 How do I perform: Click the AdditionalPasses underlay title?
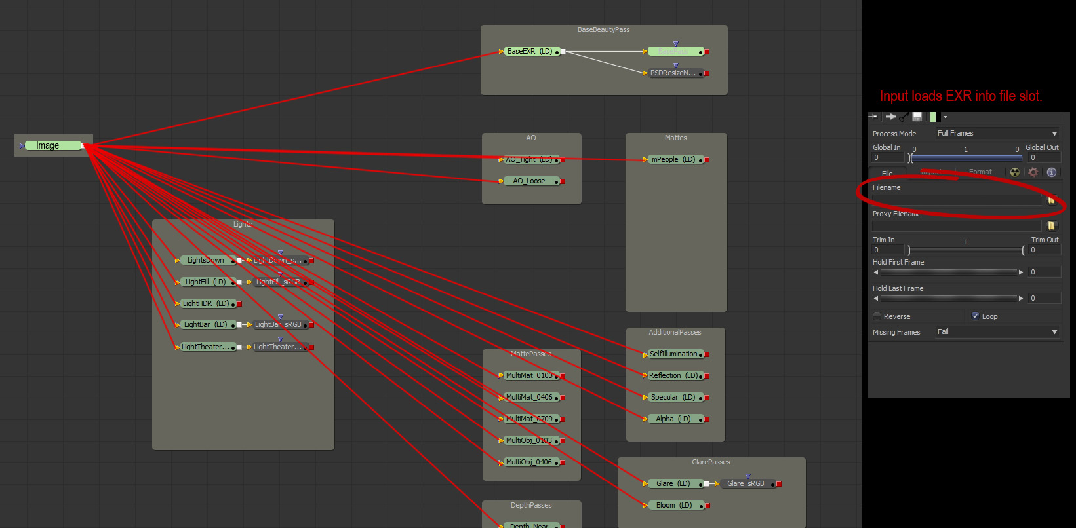point(675,332)
